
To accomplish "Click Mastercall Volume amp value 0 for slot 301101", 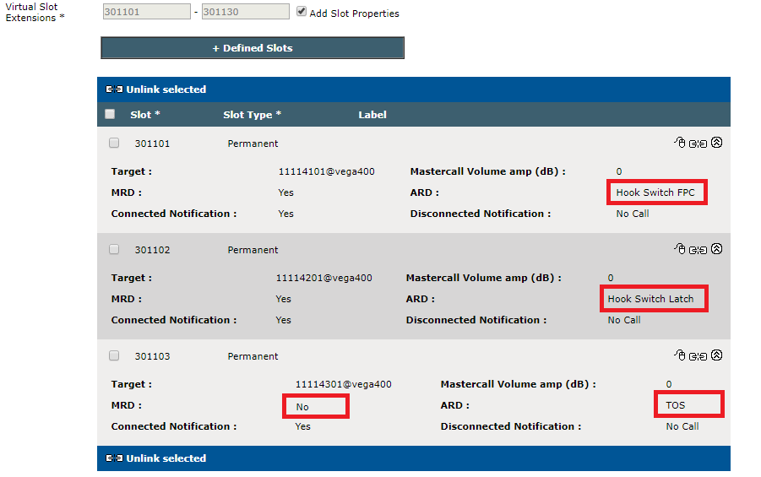I will 619,171.
